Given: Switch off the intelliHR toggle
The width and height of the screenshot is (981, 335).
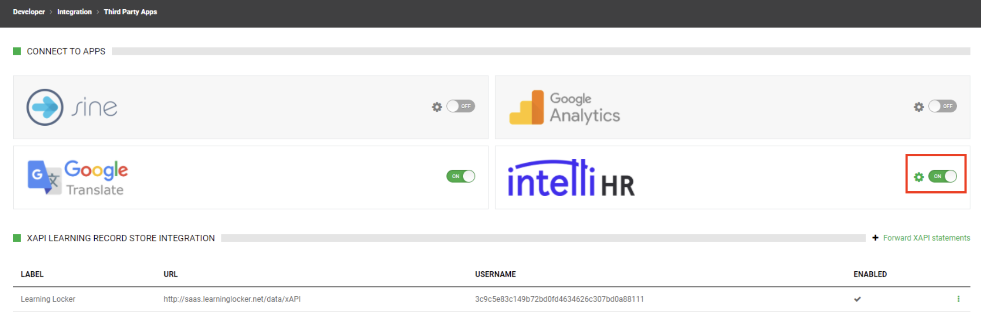Looking at the screenshot, I should (942, 176).
